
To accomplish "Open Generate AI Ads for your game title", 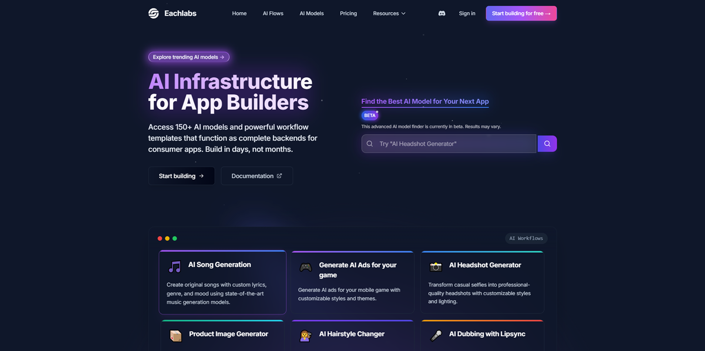I will point(357,270).
